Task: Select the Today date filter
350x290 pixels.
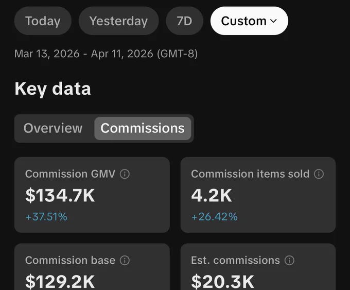Action: tap(43, 21)
